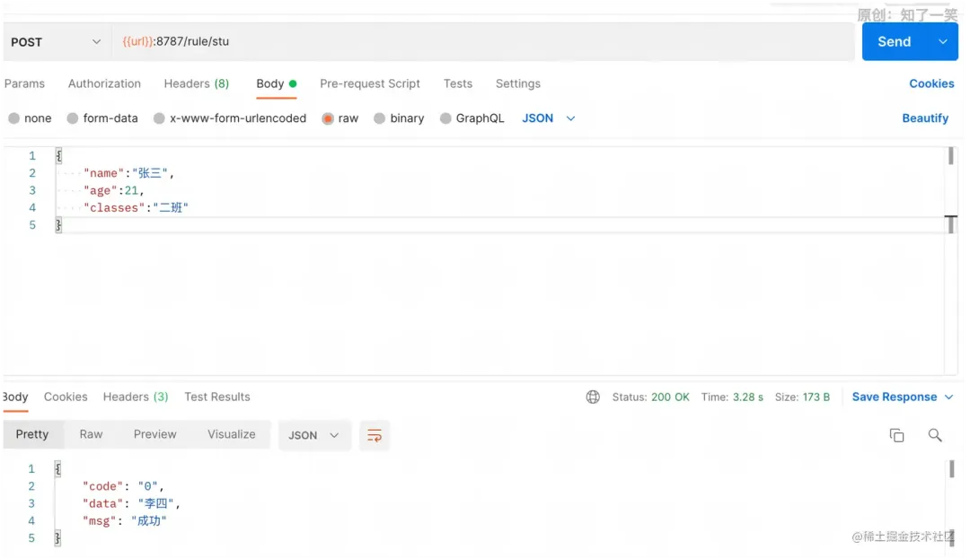The image size is (970, 558).
Task: Switch to the Test Results tab
Action: point(217,397)
